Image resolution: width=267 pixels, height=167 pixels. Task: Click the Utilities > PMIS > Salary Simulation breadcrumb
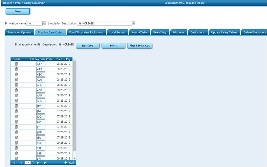24,3
